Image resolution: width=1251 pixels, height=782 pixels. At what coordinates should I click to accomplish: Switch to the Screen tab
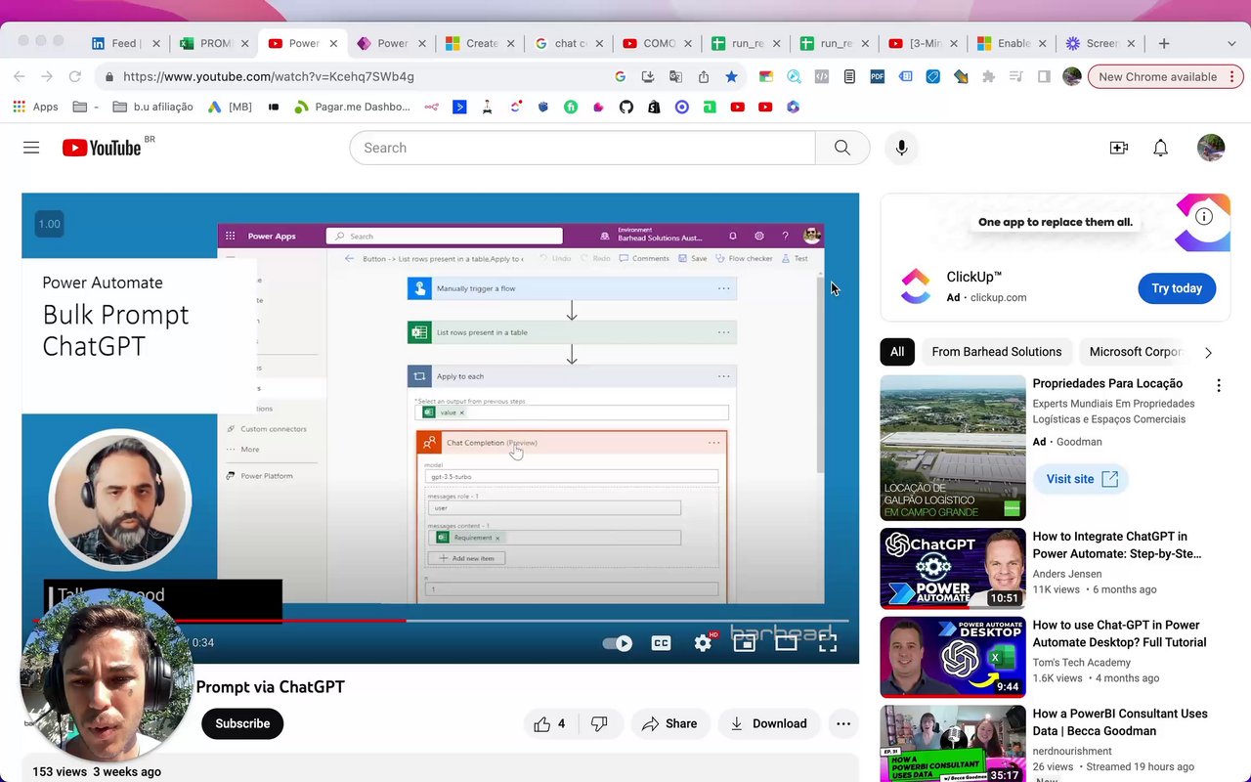coord(1101,43)
